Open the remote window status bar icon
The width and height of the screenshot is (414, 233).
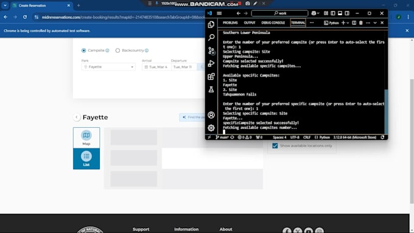[x=209, y=137]
